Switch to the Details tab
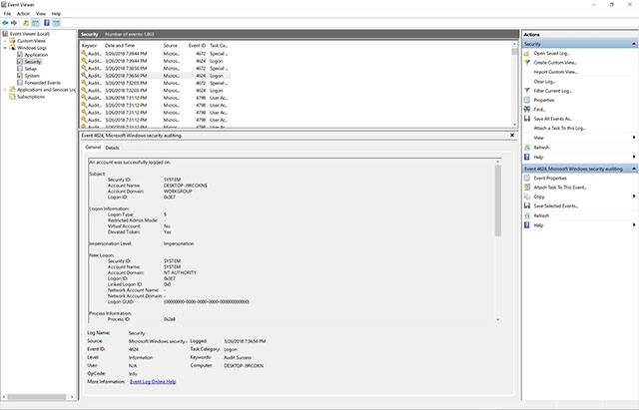 [x=112, y=148]
